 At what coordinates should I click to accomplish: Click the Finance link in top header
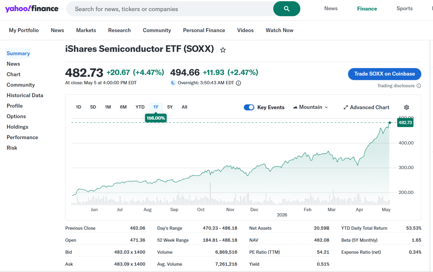coord(367,9)
